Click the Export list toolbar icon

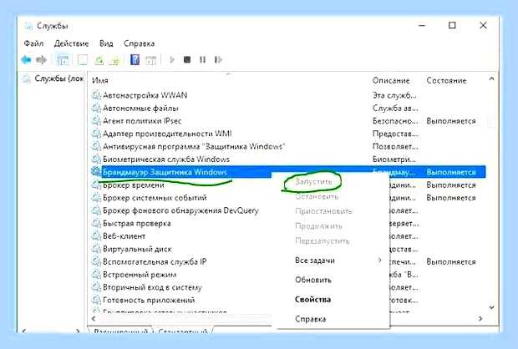coord(114,60)
